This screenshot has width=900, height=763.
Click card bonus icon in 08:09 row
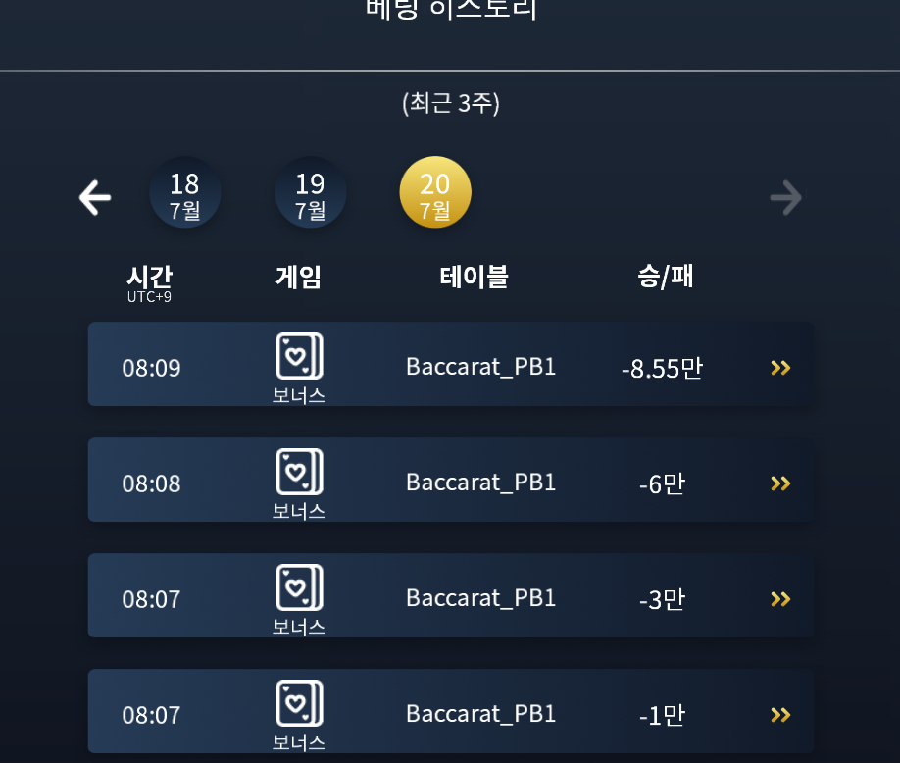[300, 356]
